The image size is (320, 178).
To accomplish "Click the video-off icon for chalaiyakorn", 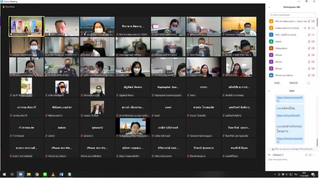I will 313,48.
